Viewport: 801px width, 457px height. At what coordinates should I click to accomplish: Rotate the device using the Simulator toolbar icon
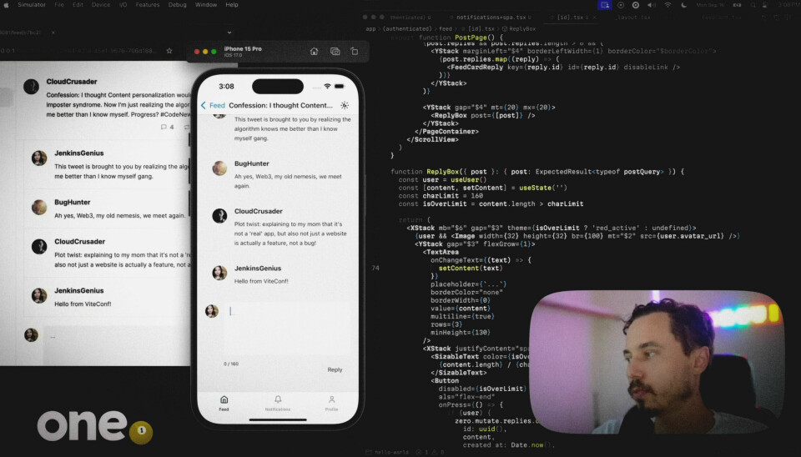pyautogui.click(x=355, y=51)
